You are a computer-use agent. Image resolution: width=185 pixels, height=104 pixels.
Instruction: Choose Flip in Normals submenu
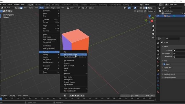pyautogui.click(x=74, y=52)
